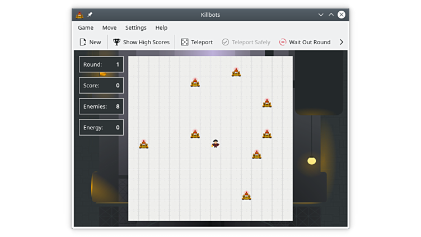Click the Killbots app icon in title bar

point(79,15)
